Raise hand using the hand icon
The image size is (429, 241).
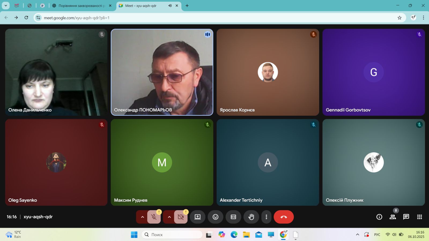[x=251, y=217]
